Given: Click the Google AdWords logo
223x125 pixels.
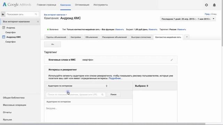Looking at the screenshot, I should (x=17, y=5).
